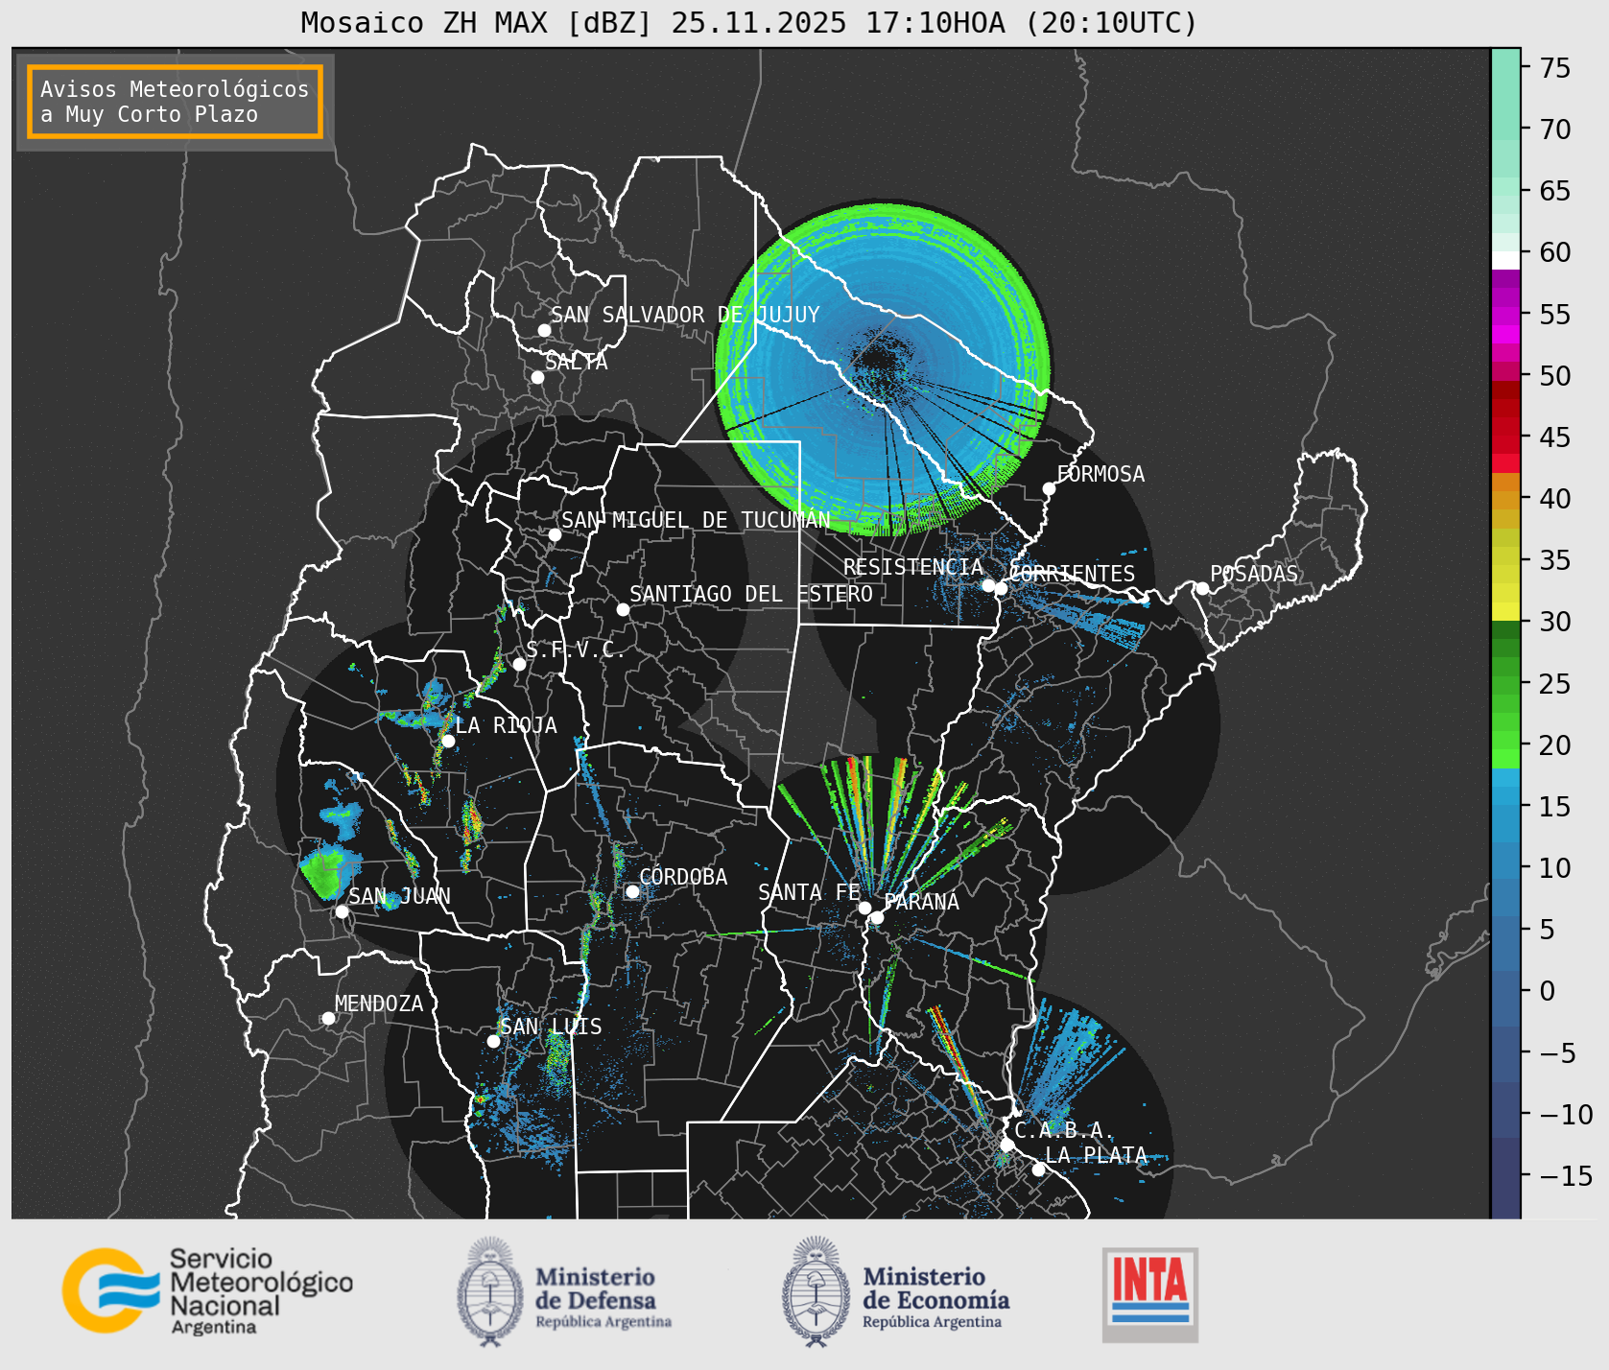Image resolution: width=1609 pixels, height=1370 pixels.
Task: Click the San Salvador de Jujuy city marker
Action: click(x=544, y=330)
